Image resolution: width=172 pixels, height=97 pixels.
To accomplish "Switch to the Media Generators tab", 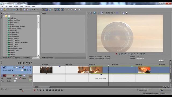I will tap(47, 58).
